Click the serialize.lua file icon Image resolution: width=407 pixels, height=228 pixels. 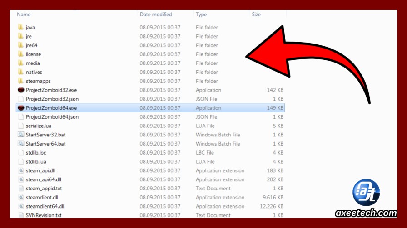pos(21,126)
